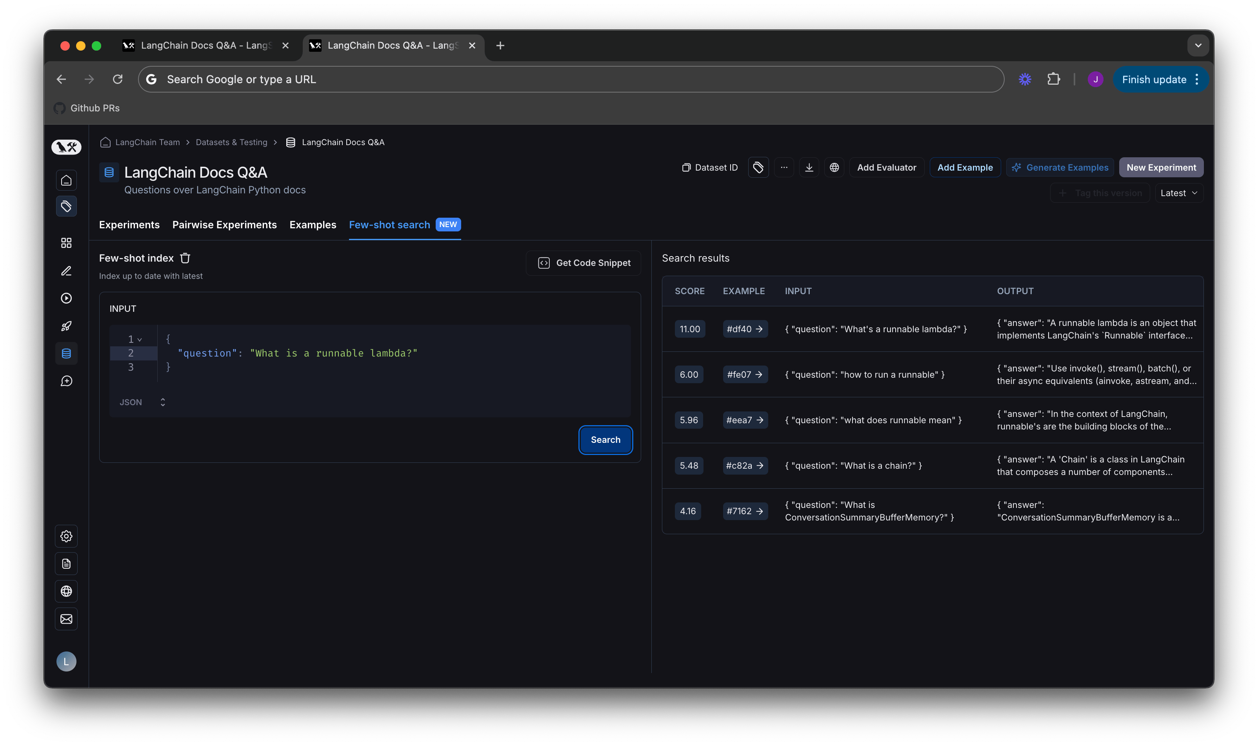
Task: Open the settings gear in sidebar
Action: coord(66,537)
